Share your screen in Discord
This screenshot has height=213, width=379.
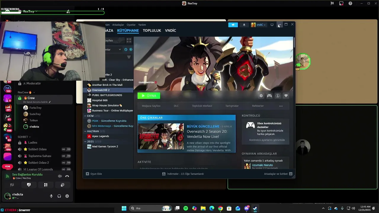(x=29, y=185)
